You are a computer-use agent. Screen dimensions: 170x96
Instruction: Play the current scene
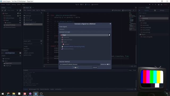coord(159,5)
